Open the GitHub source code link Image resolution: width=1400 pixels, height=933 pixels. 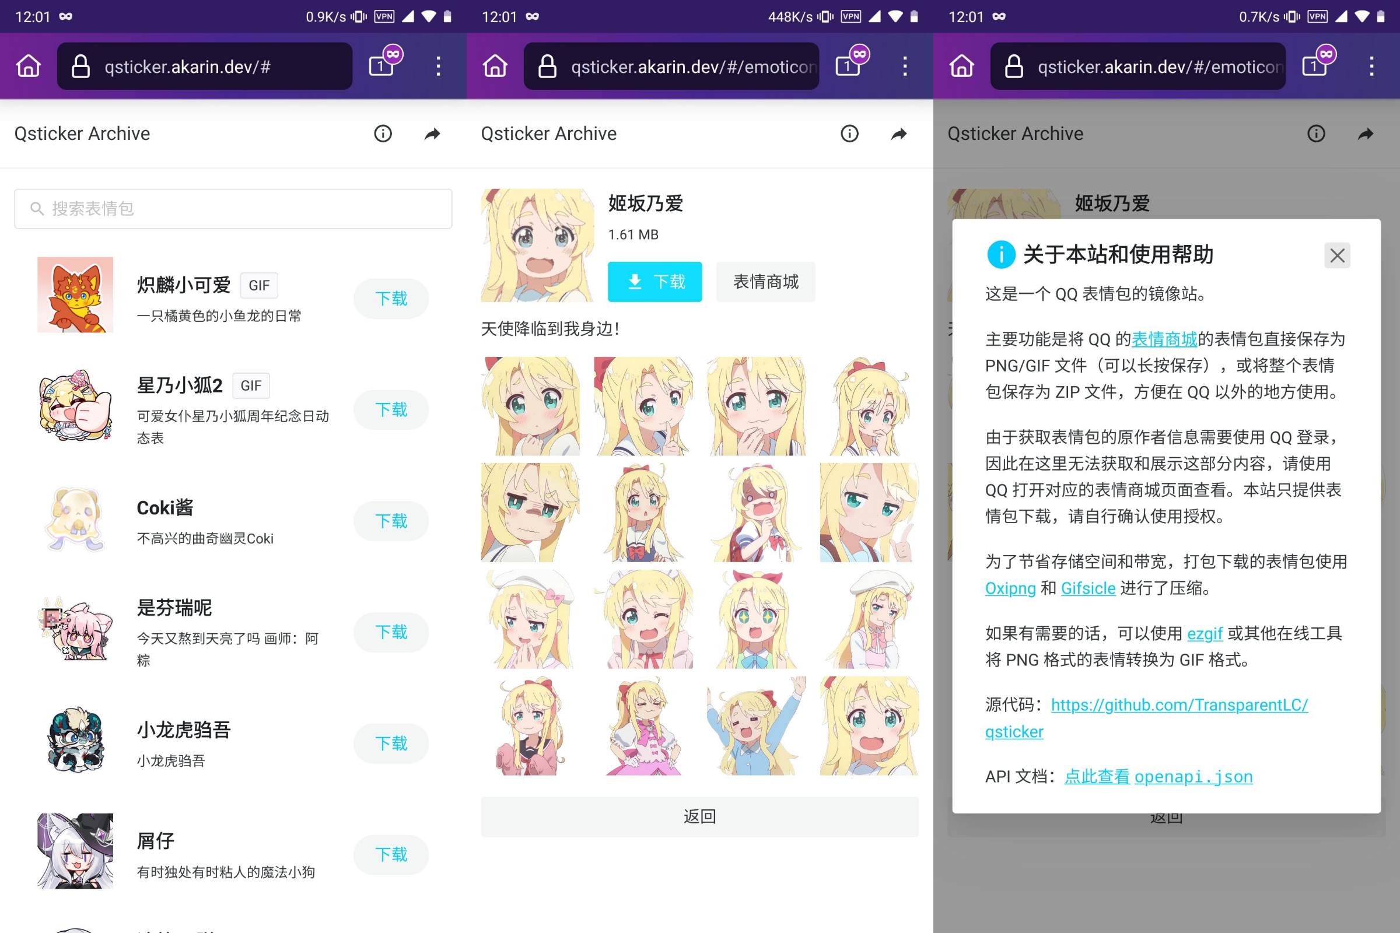(x=1178, y=704)
